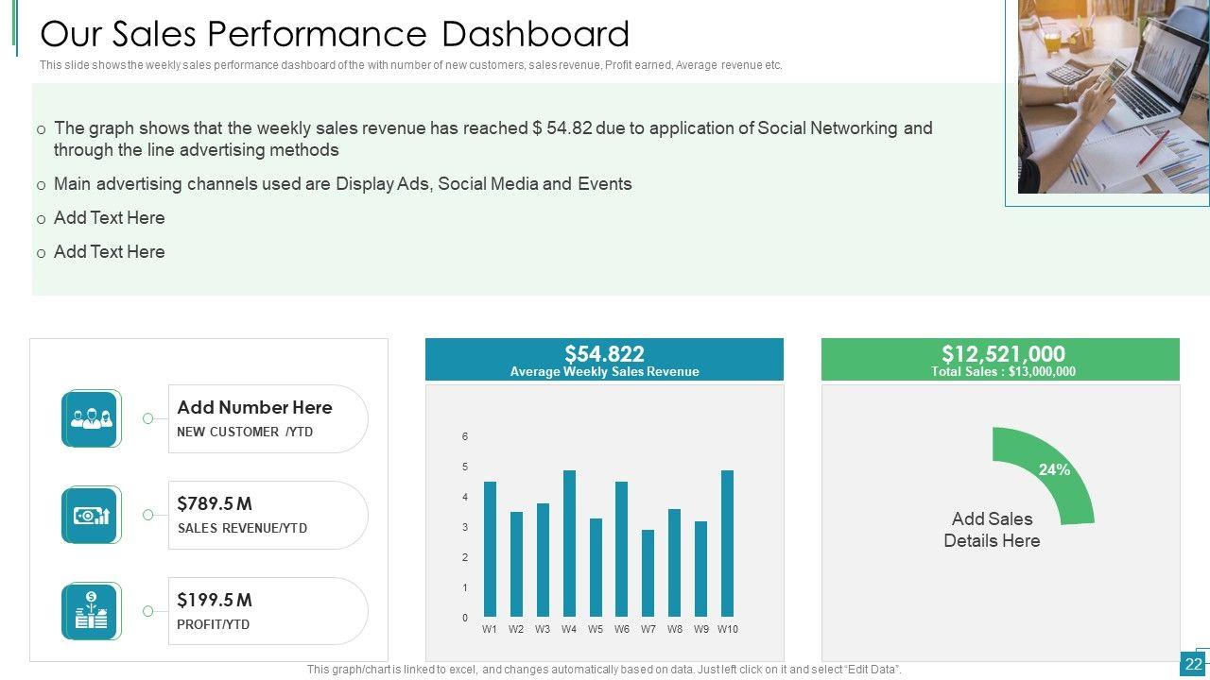Click the $199.5 M profit value
This screenshot has width=1210, height=680.
pos(215,600)
